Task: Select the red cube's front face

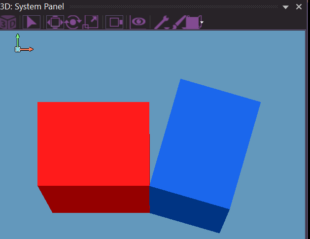Action: point(93,143)
